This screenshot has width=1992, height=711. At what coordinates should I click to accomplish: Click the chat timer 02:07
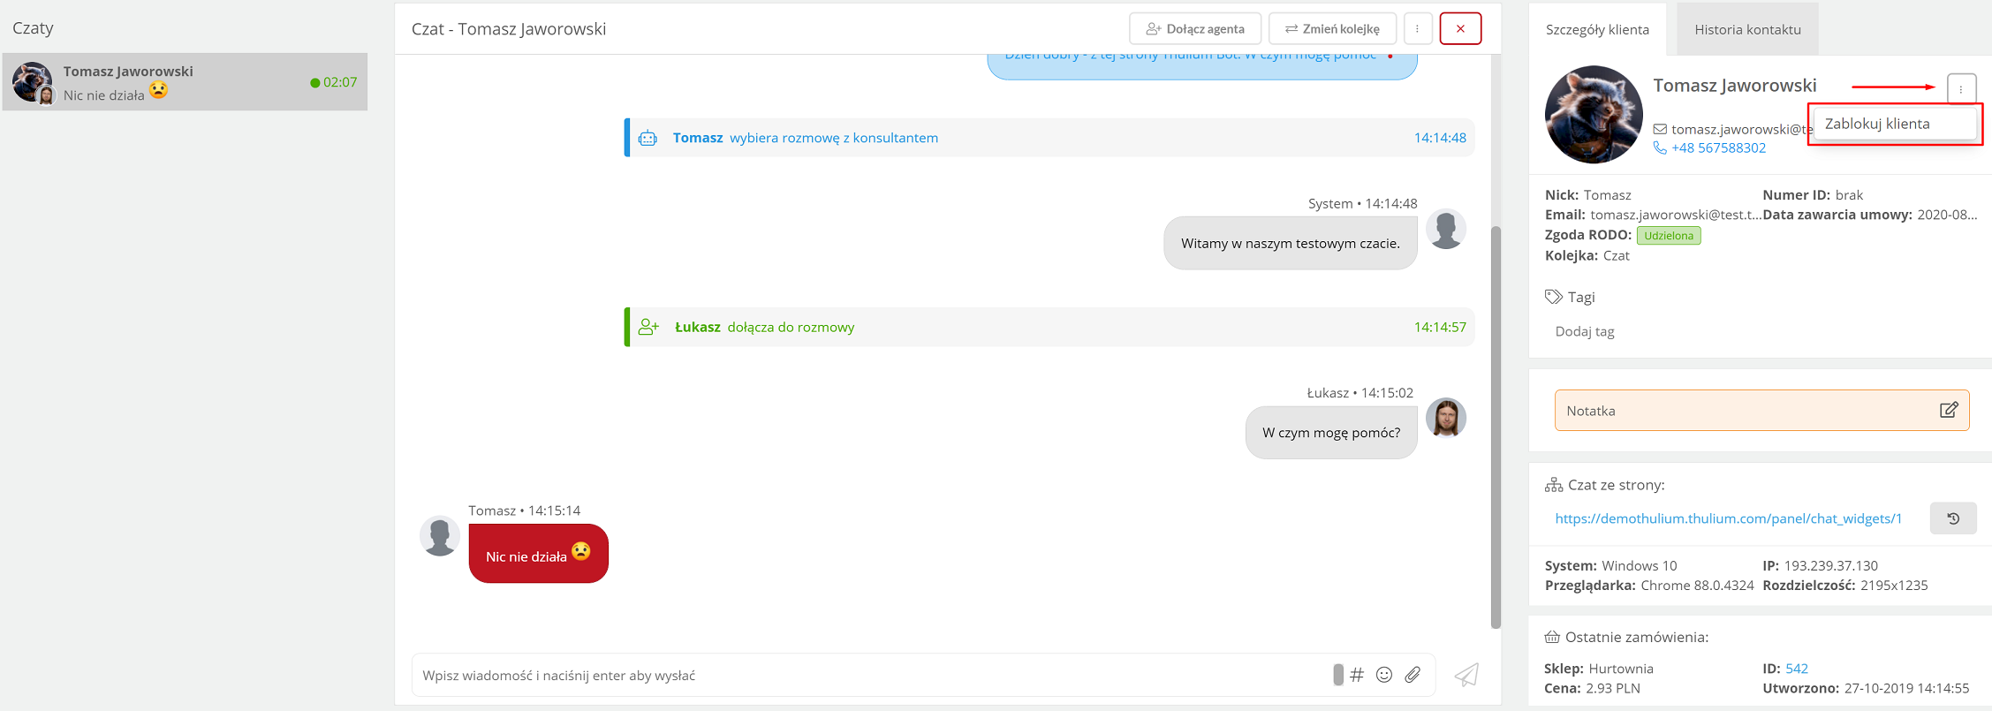click(x=340, y=82)
